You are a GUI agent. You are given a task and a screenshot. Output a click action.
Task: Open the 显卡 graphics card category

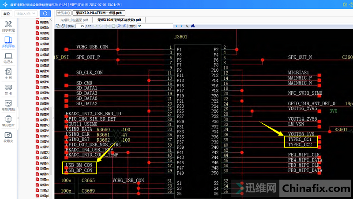(8, 89)
